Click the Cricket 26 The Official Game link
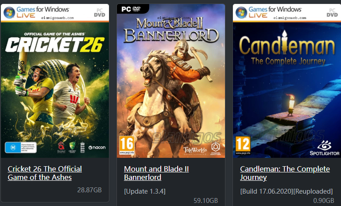The image size is (341, 206). [x=45, y=173]
